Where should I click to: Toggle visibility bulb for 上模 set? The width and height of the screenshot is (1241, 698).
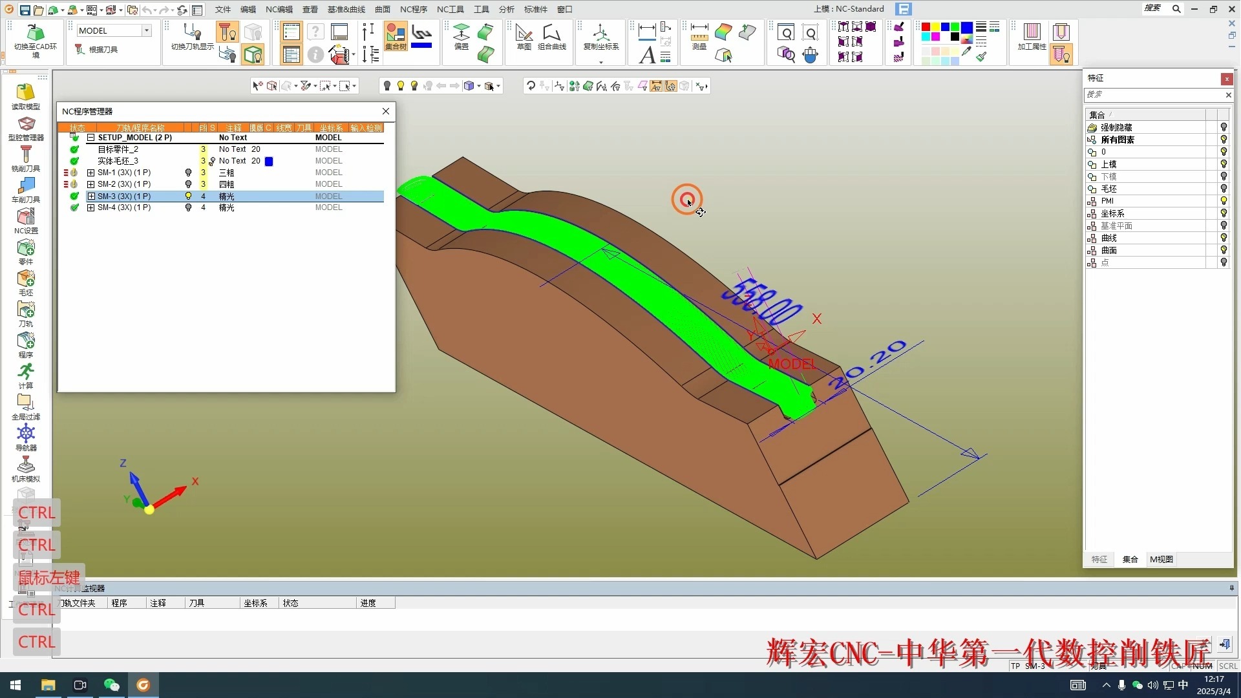pos(1223,164)
